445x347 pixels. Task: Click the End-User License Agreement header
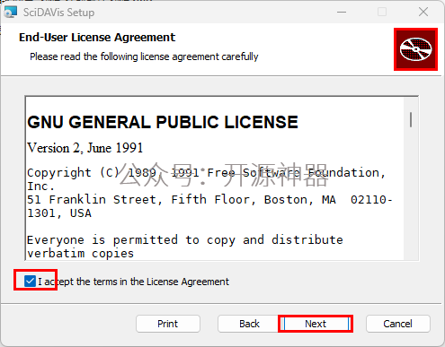(97, 38)
